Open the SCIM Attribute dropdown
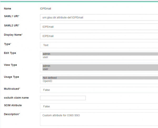The height and width of the screenshot is (128, 158). tap(99, 106)
